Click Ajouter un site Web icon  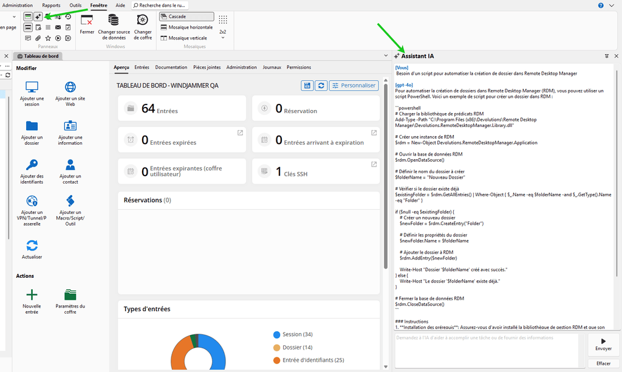pyautogui.click(x=70, y=87)
